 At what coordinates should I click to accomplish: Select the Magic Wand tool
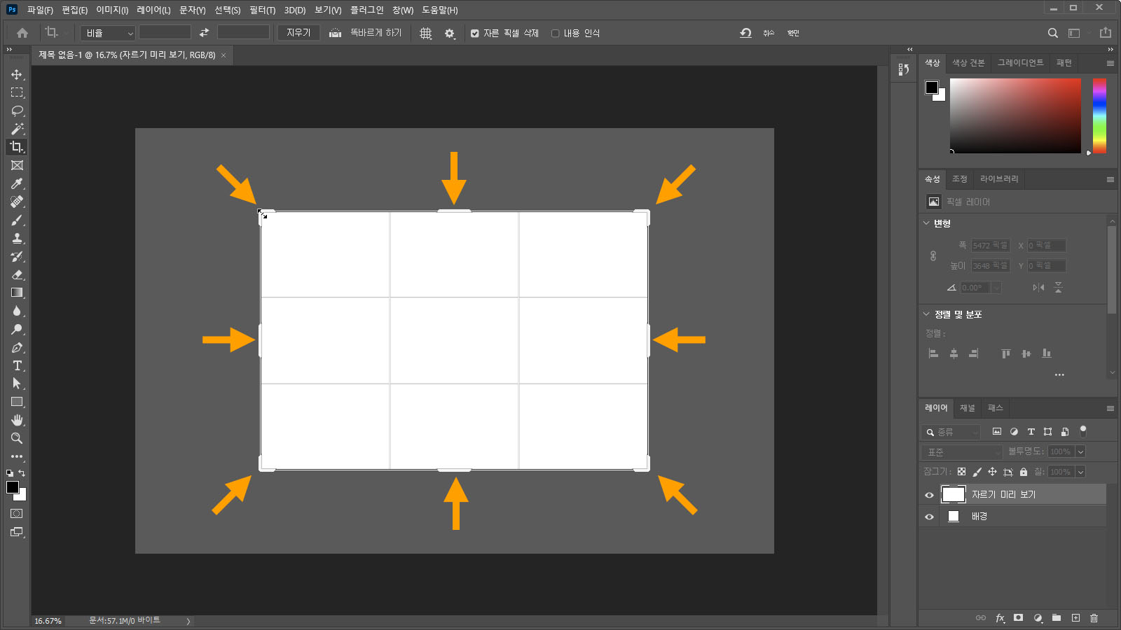click(17, 129)
